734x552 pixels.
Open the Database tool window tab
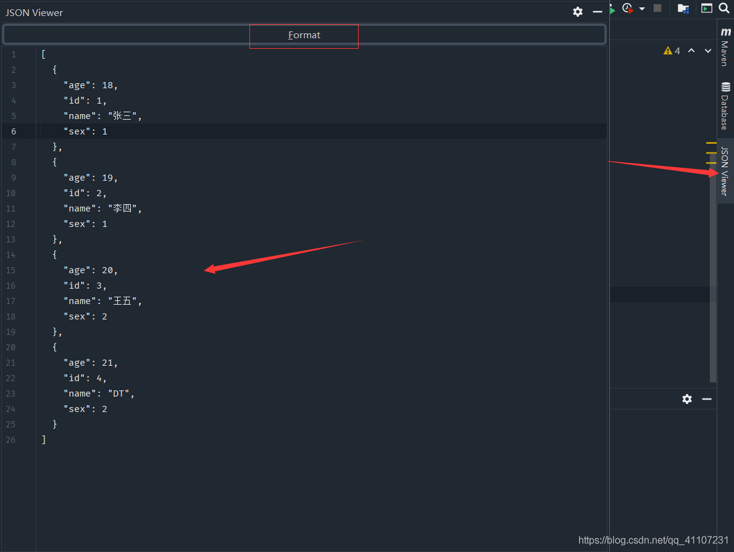click(725, 105)
